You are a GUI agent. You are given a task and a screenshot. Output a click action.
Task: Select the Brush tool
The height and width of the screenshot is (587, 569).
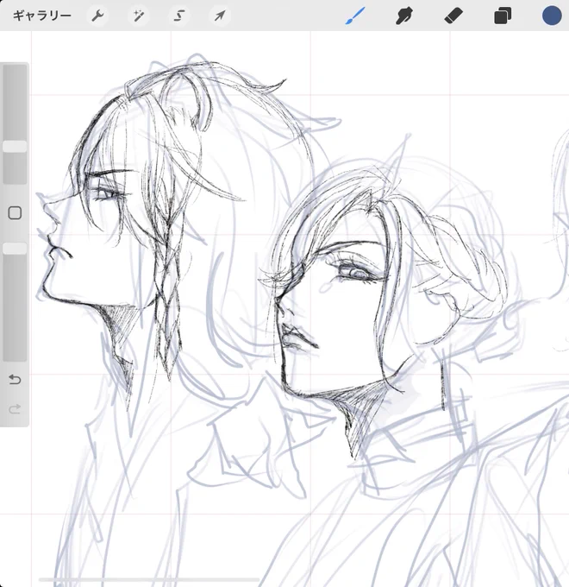(x=354, y=16)
